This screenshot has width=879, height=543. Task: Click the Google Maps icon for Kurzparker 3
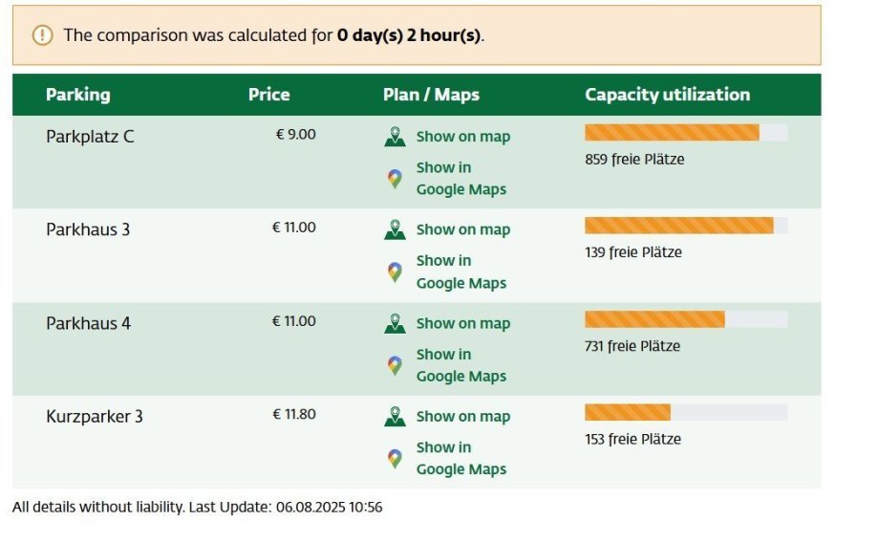click(x=395, y=459)
